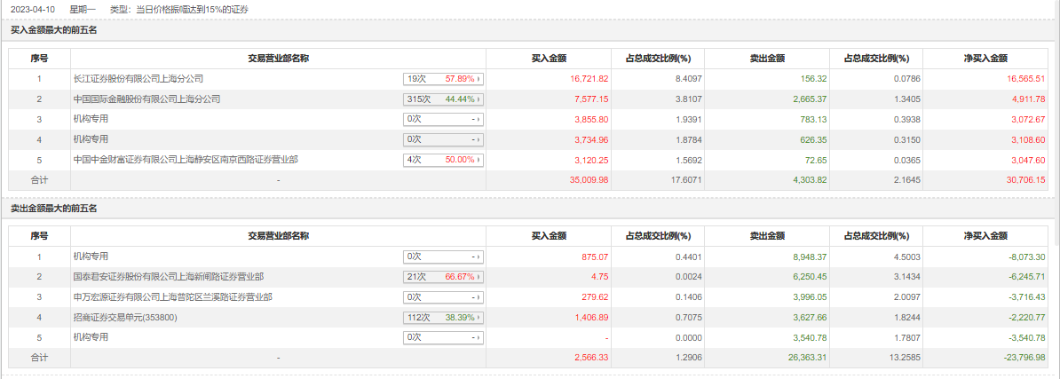Click the 买入金额最大的前五名 section heading
This screenshot has width=1060, height=379.
click(x=53, y=30)
